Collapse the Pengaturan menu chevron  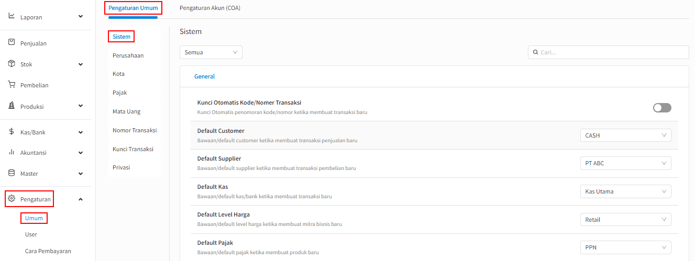[x=81, y=199]
